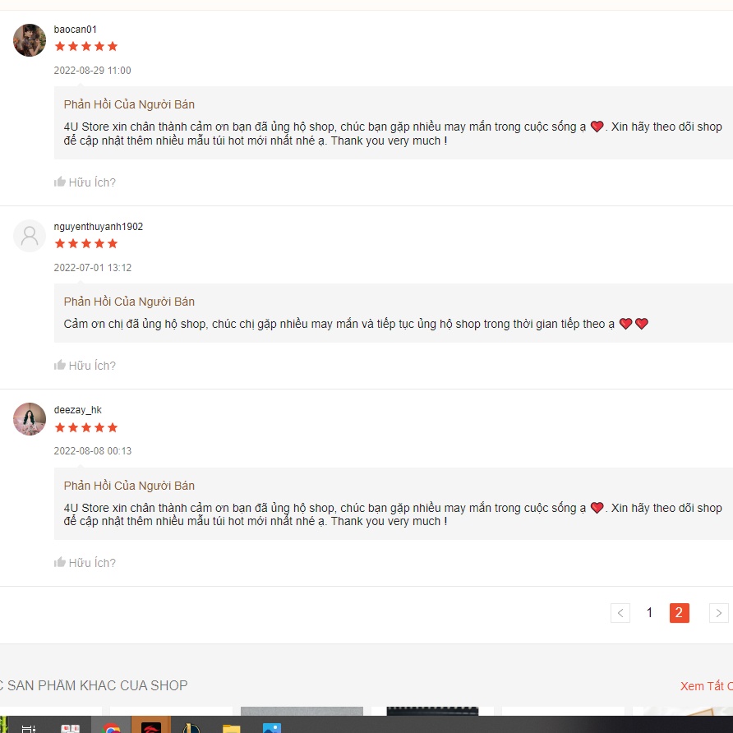
Task: Open deezay_hk's profile avatar
Action: pos(30,419)
